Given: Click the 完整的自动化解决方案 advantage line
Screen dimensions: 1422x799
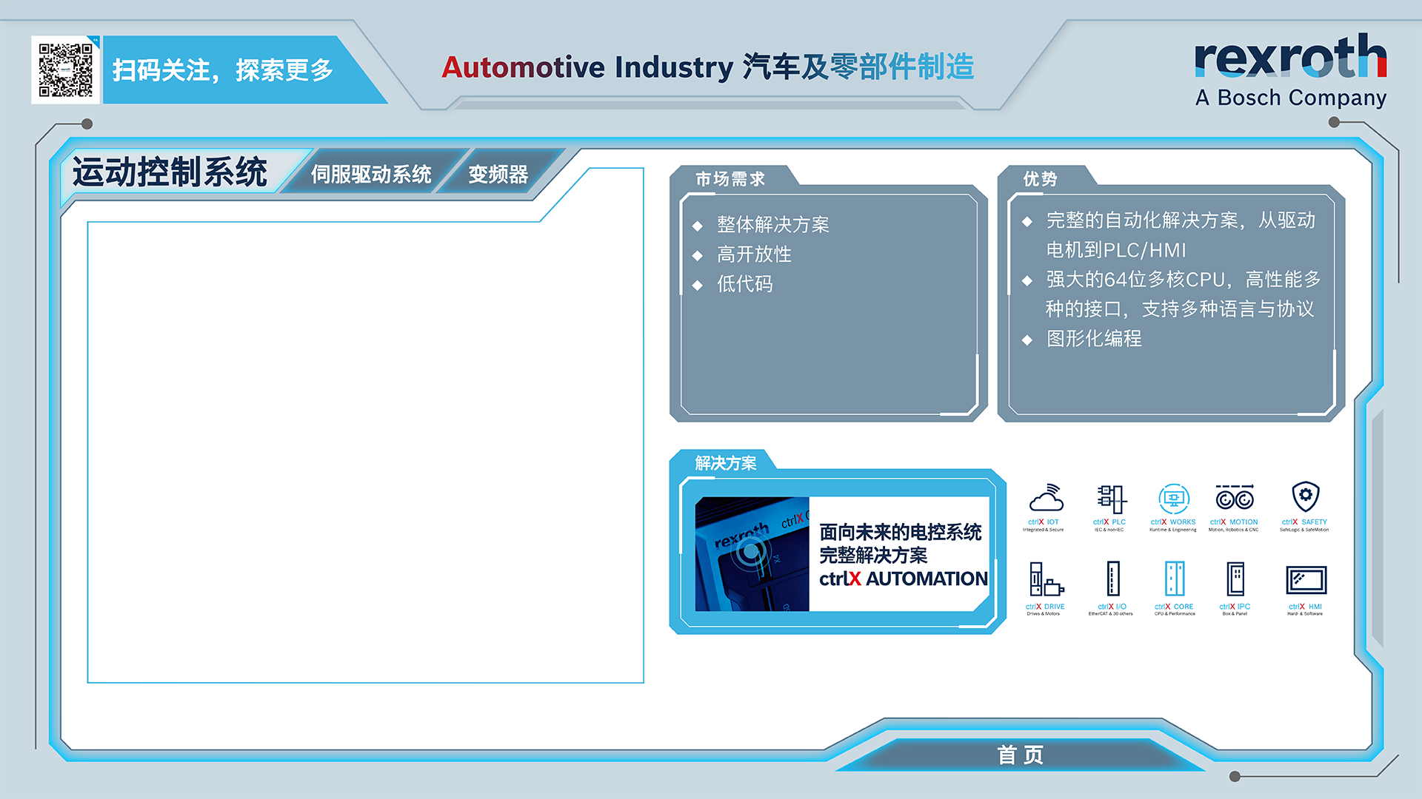Looking at the screenshot, I should pyautogui.click(x=1181, y=235).
